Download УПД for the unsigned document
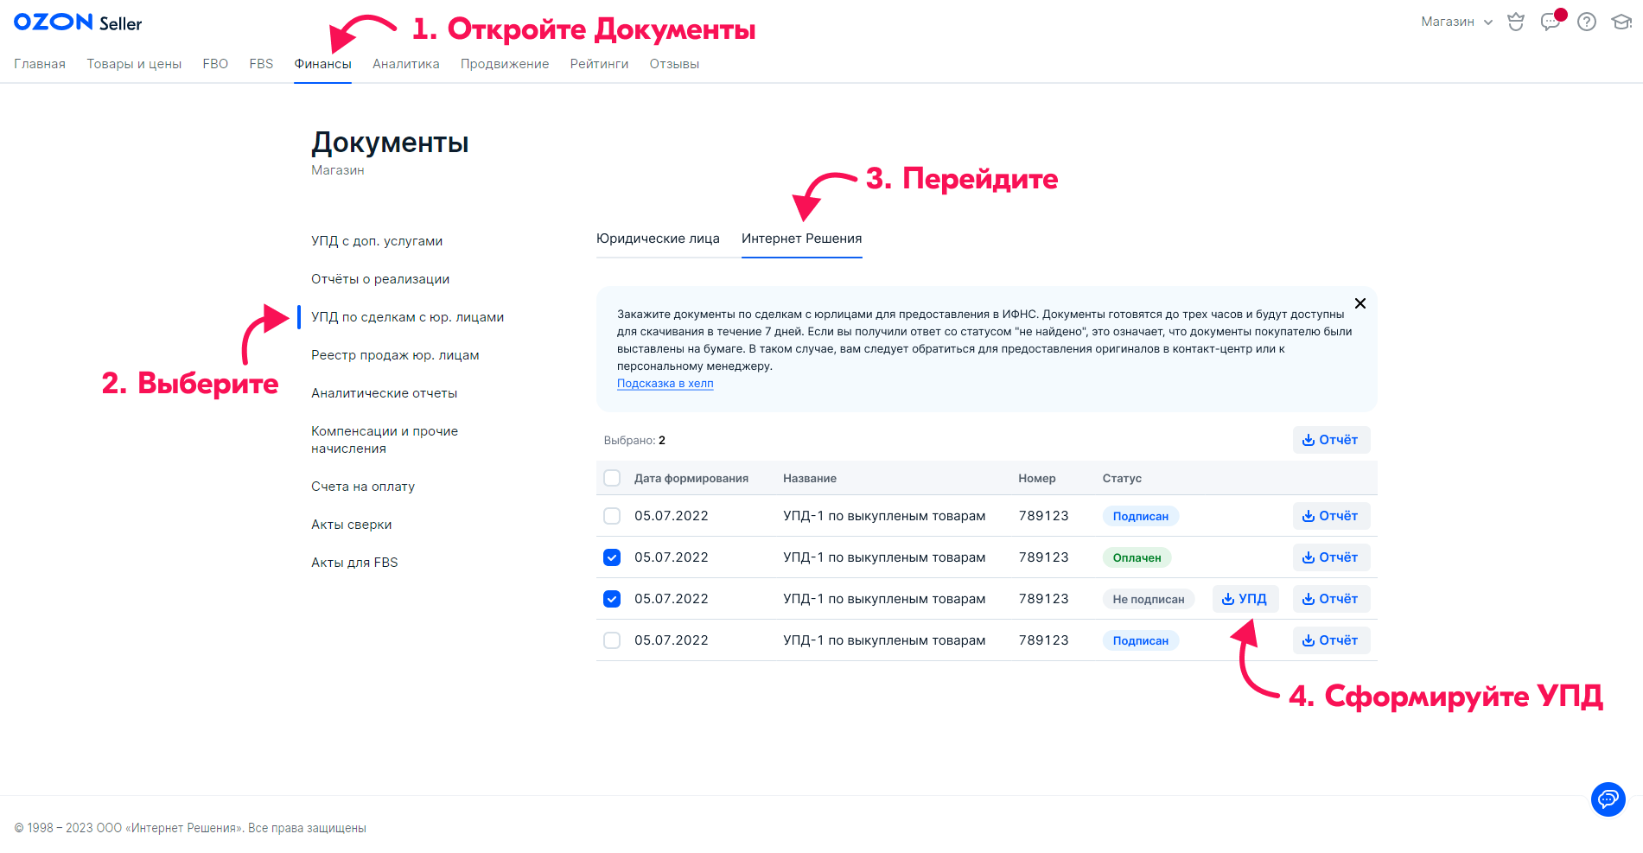The height and width of the screenshot is (853, 1643). (x=1245, y=599)
